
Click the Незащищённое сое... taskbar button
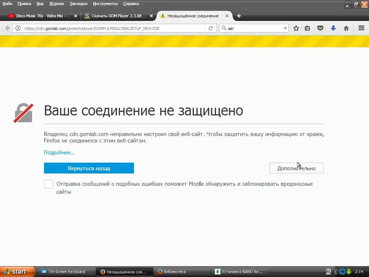point(124,272)
